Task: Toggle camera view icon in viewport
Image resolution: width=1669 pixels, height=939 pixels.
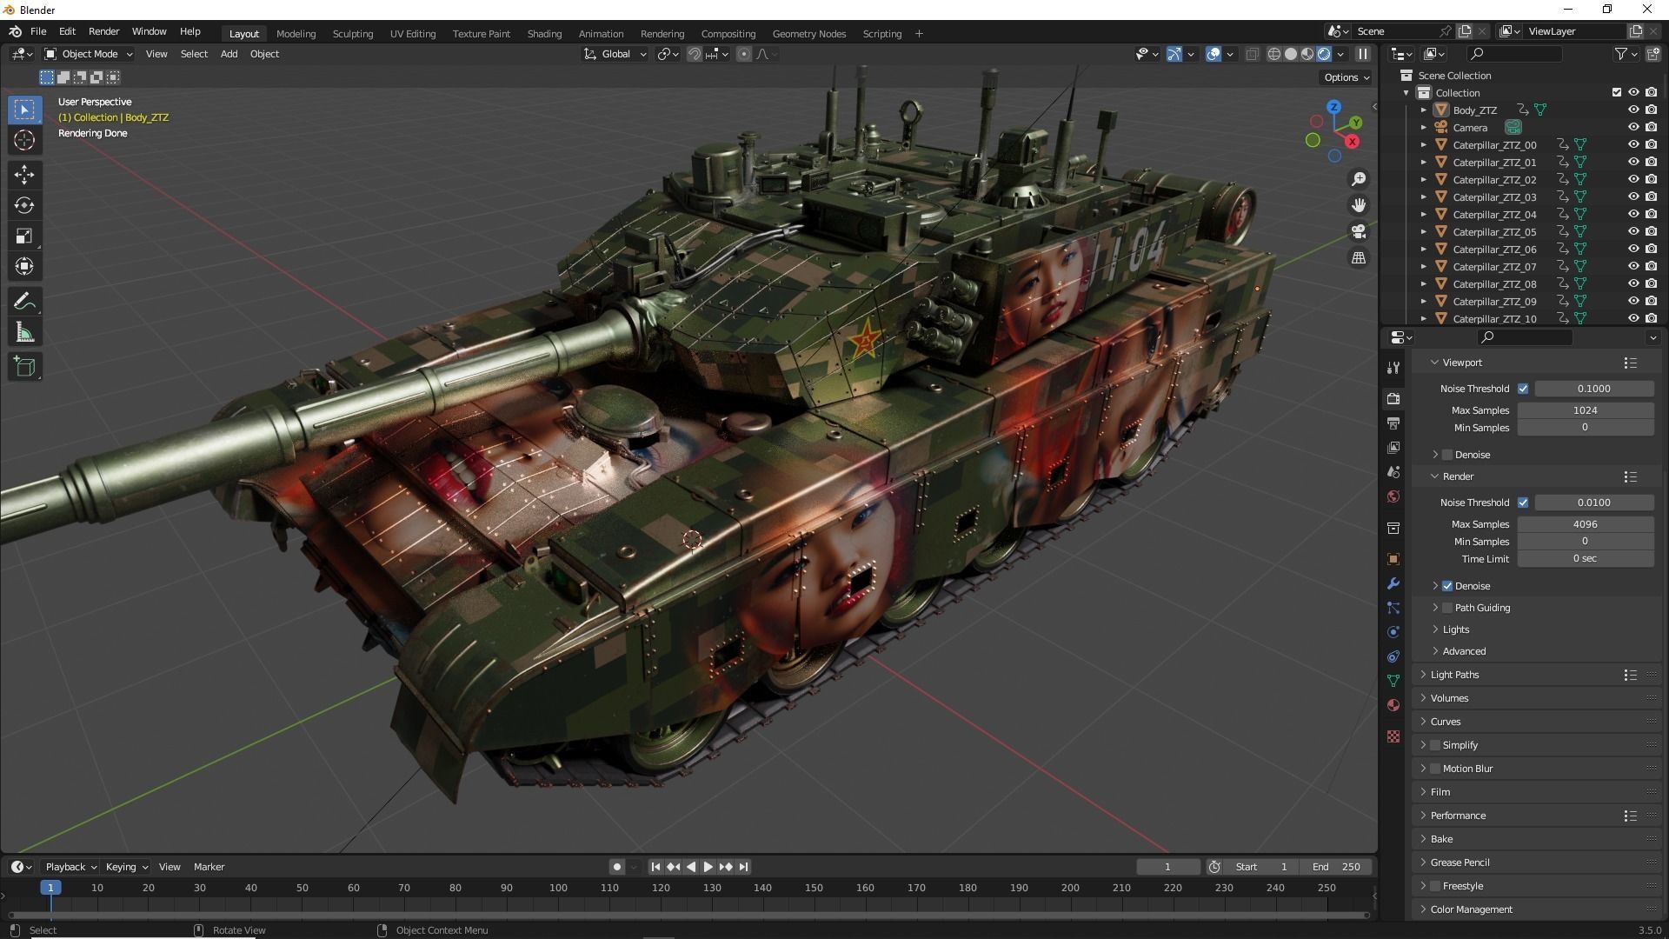Action: (x=1358, y=231)
